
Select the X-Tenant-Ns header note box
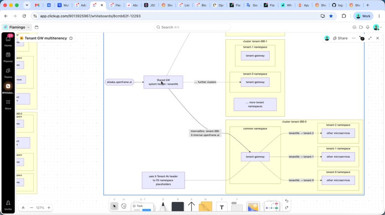tap(163, 180)
